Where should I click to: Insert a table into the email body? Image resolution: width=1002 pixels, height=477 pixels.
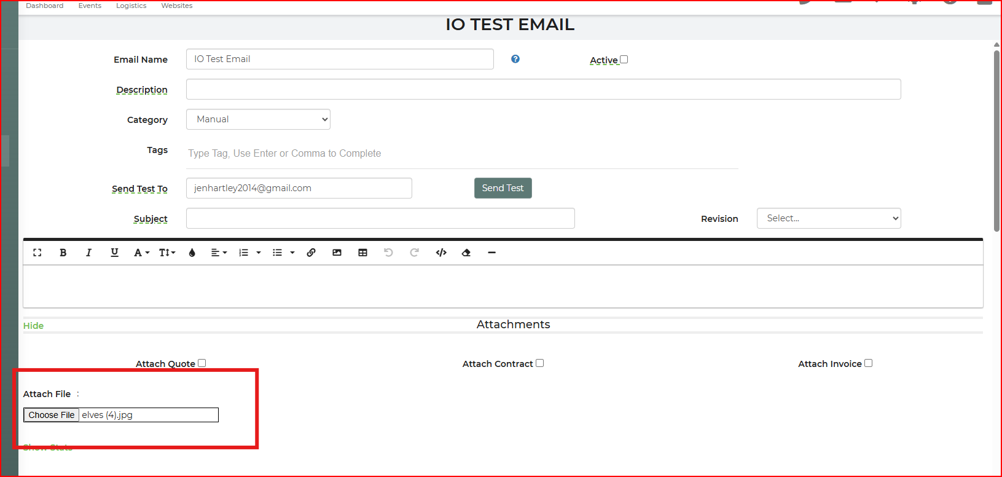362,253
